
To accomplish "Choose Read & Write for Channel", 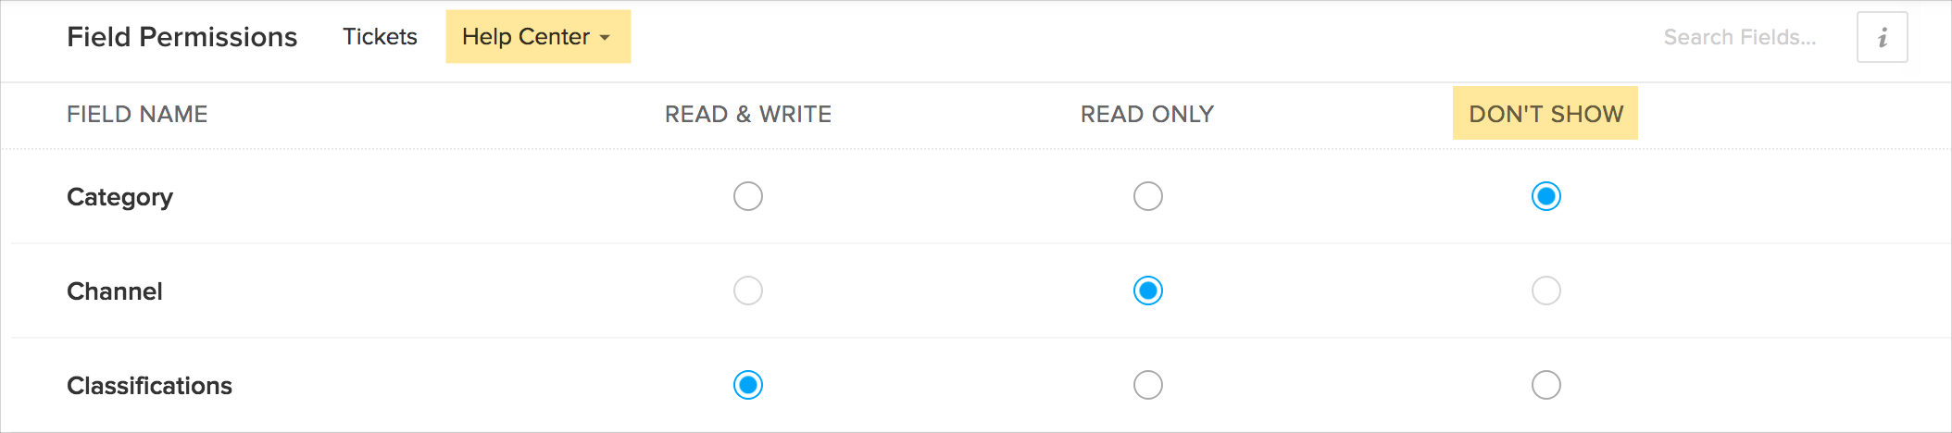I will click(748, 291).
